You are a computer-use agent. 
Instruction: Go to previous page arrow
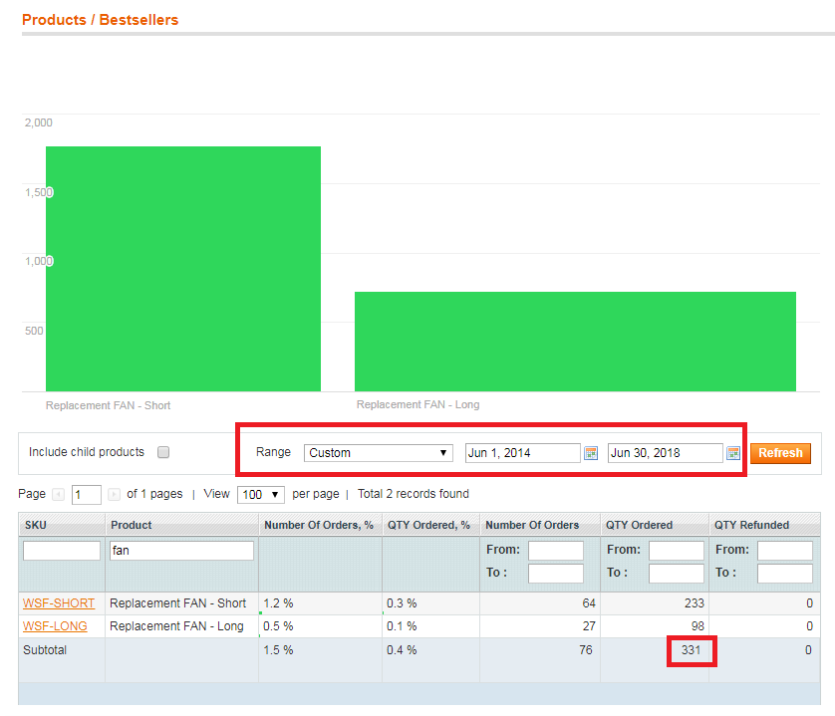click(59, 495)
